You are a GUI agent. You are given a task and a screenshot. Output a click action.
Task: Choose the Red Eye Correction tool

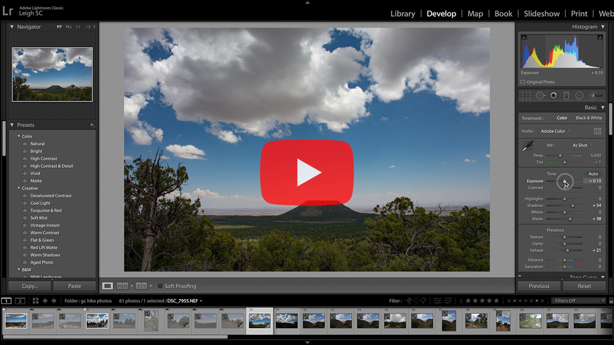[554, 96]
